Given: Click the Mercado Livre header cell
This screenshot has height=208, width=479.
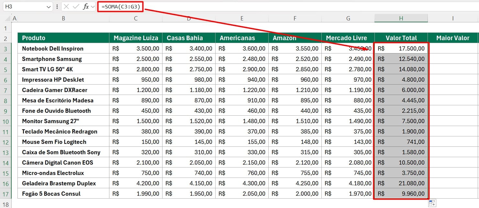Looking at the screenshot, I should (x=348, y=38).
